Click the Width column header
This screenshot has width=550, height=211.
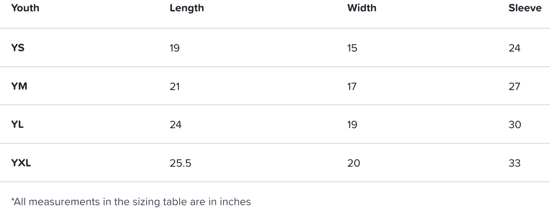pos(362,8)
